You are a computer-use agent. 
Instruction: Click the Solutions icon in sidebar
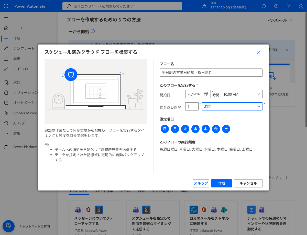[x=6, y=92]
